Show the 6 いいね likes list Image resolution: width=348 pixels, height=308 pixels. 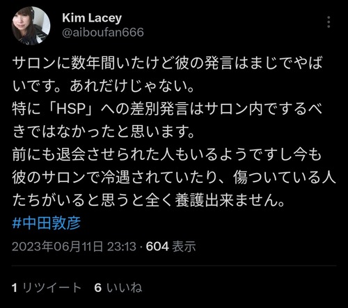[118, 288]
